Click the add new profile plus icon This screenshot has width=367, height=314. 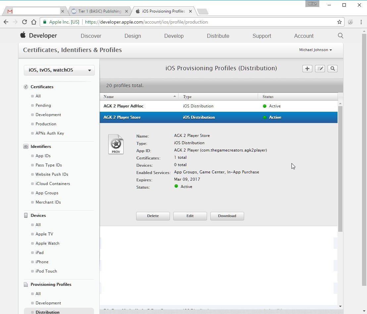[x=307, y=69]
